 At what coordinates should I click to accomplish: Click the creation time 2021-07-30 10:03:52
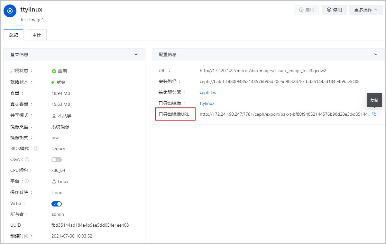[x=72, y=236]
